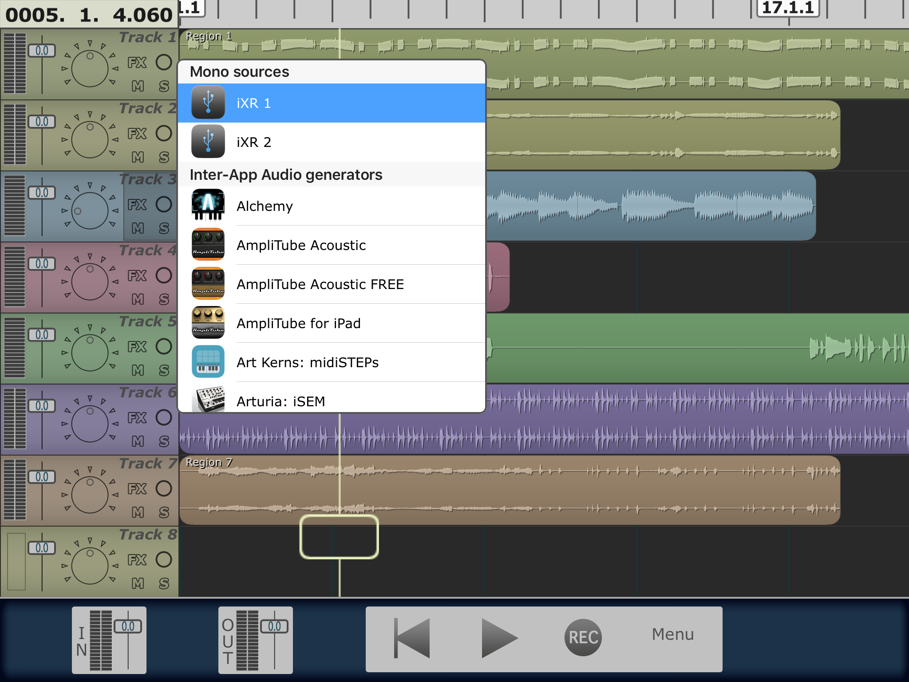Click the AmpliTube for iPad app icon
The image size is (909, 682).
coord(208,323)
